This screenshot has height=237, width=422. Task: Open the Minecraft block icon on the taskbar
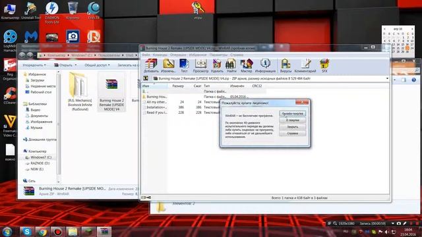(88, 231)
